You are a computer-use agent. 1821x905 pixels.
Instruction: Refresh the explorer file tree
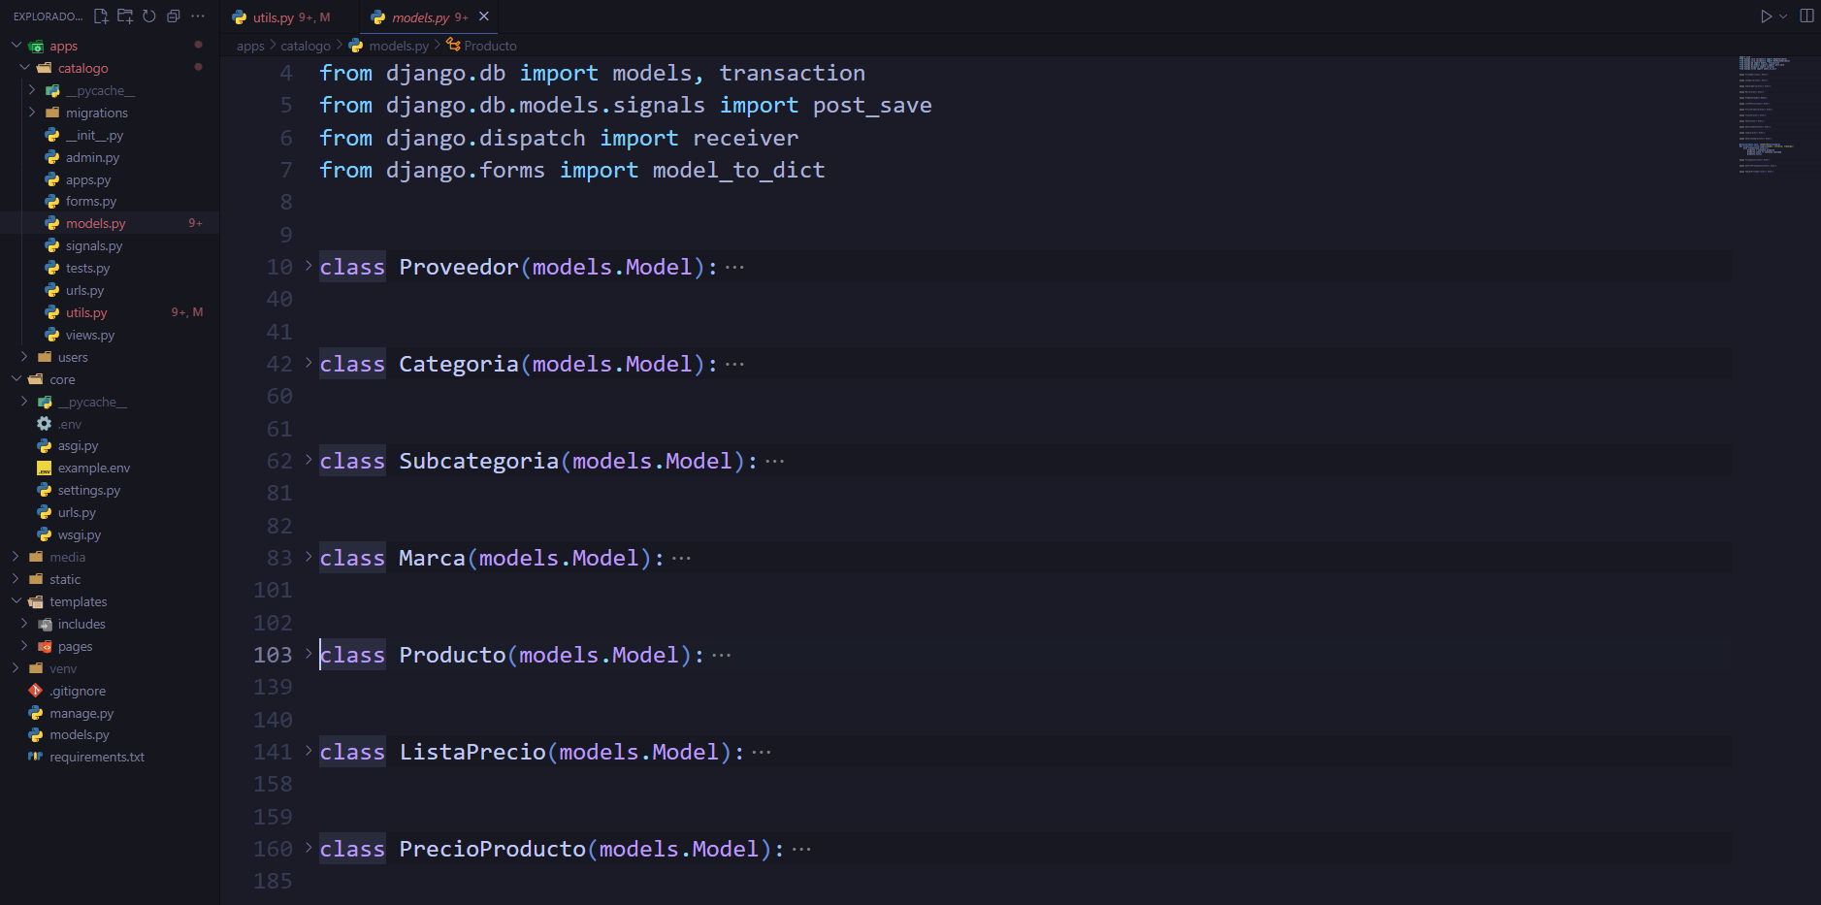[149, 16]
